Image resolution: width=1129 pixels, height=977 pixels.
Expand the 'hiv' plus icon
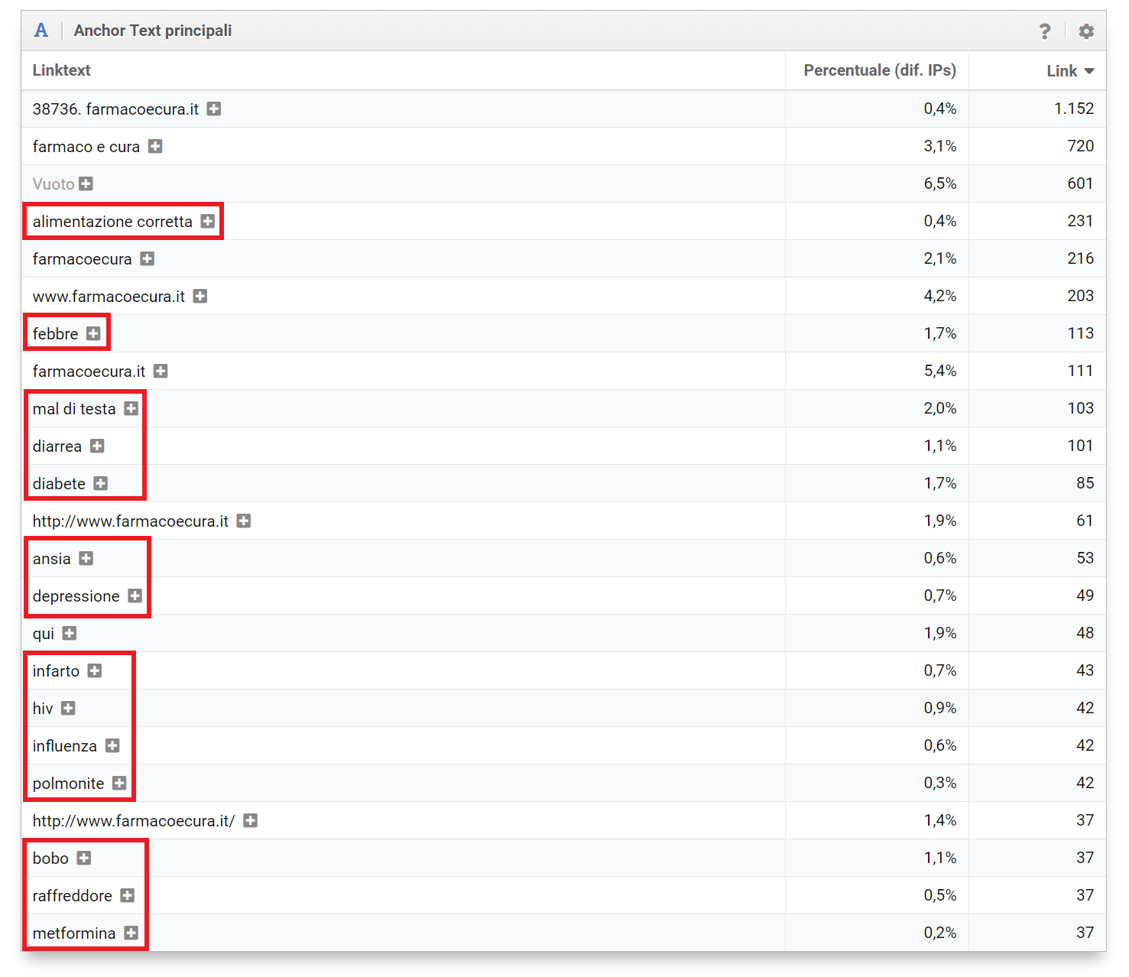point(68,708)
